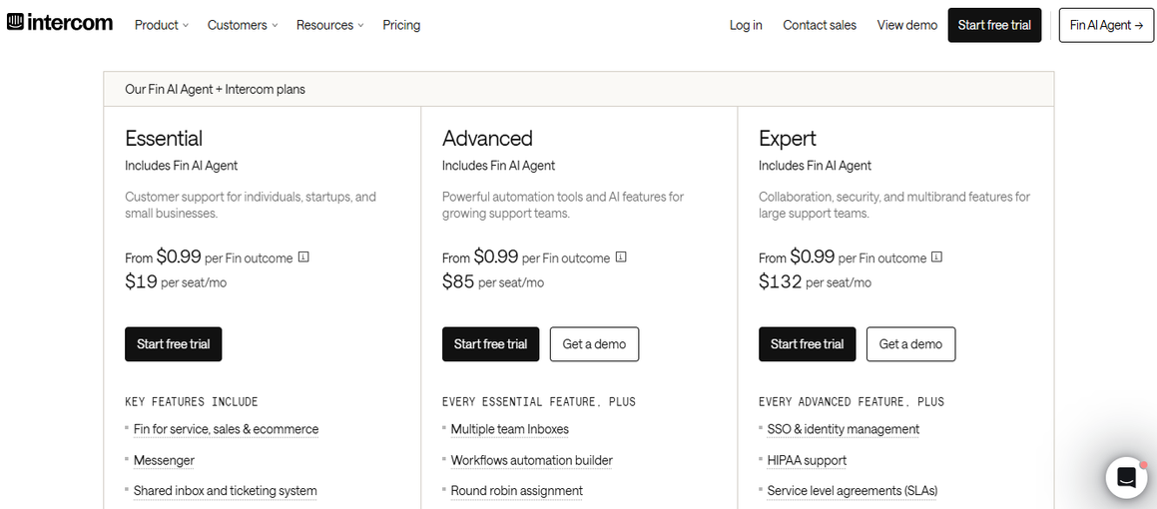This screenshot has width=1157, height=509.
Task: Click Shared inbox and ticketing system feature
Action: pyautogui.click(x=225, y=491)
